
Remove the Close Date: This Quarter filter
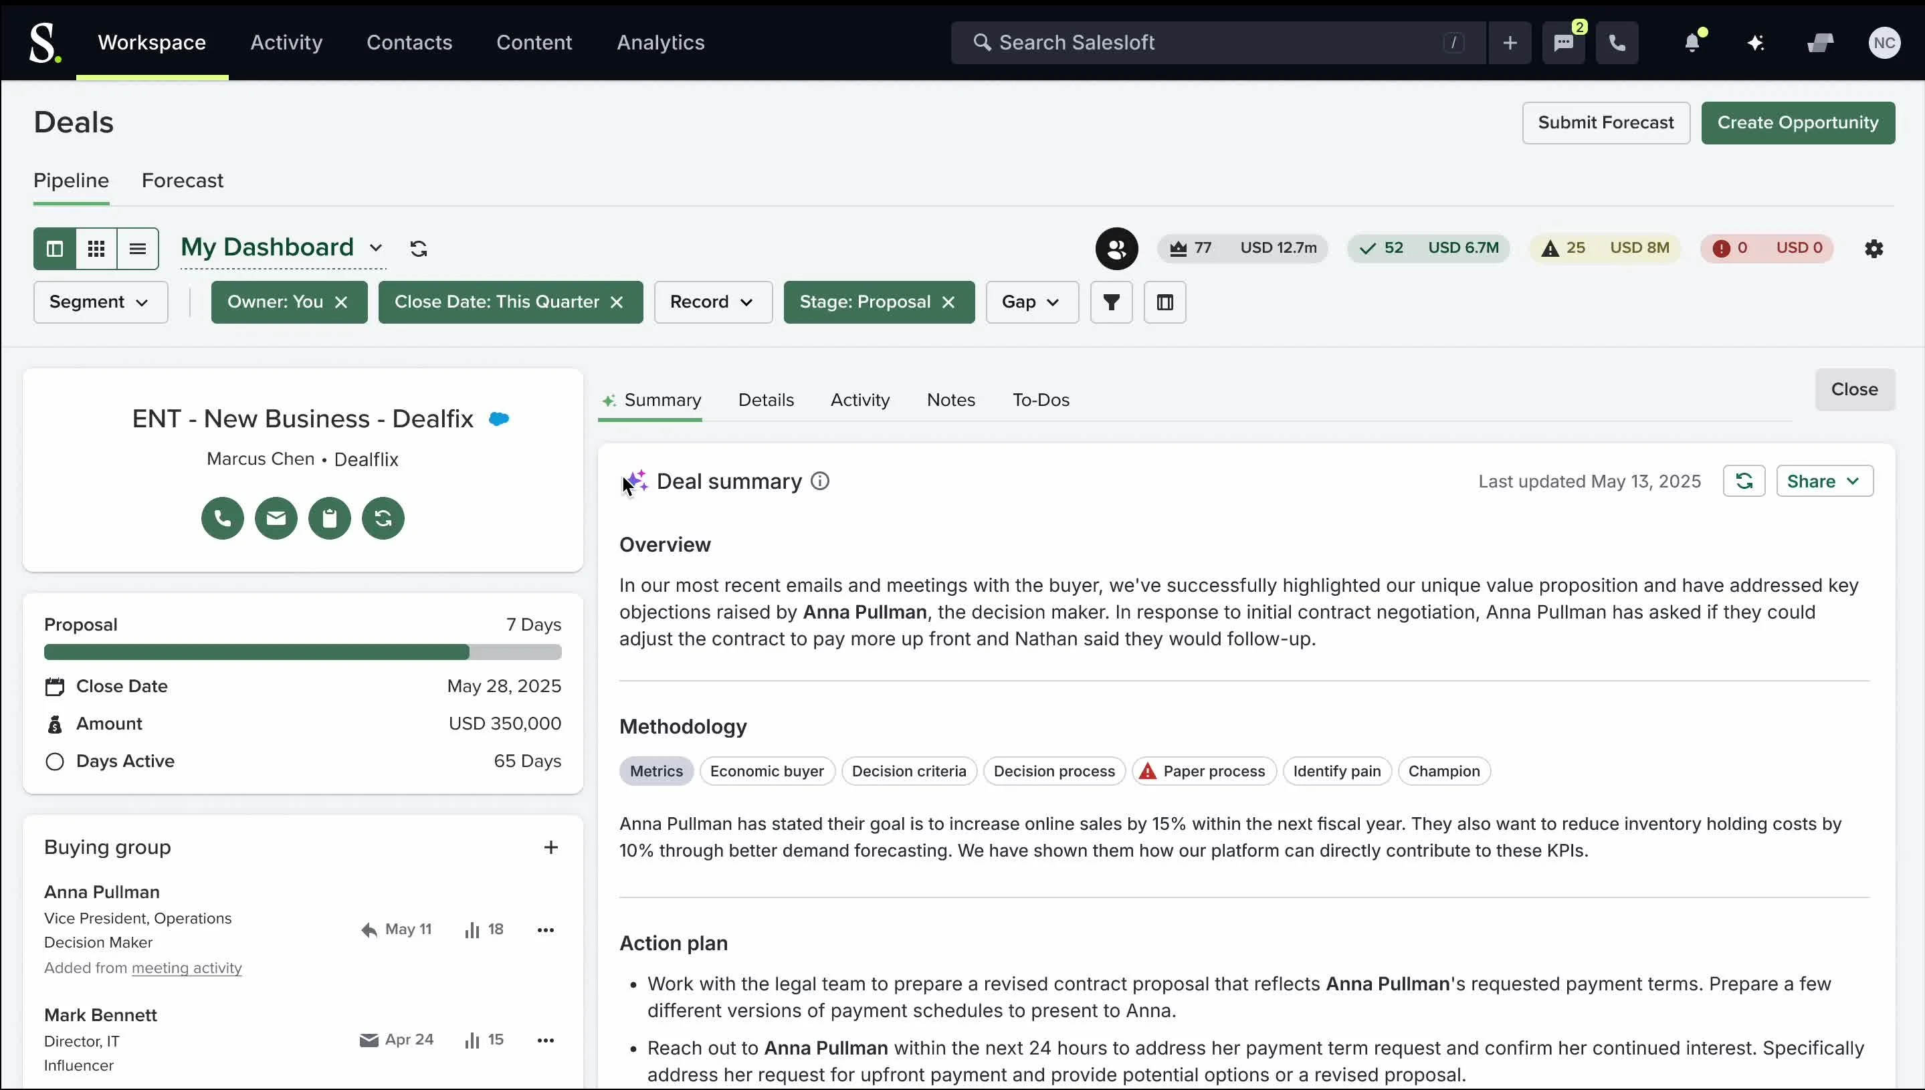(x=617, y=302)
